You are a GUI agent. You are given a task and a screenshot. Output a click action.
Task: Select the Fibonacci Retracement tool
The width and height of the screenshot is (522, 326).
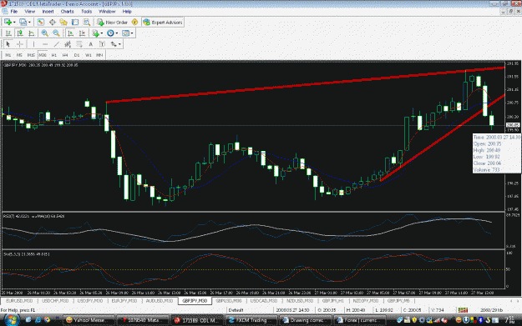pos(79,44)
